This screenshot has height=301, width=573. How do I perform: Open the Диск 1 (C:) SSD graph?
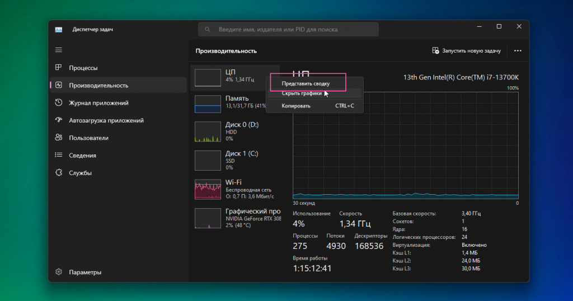[208, 160]
